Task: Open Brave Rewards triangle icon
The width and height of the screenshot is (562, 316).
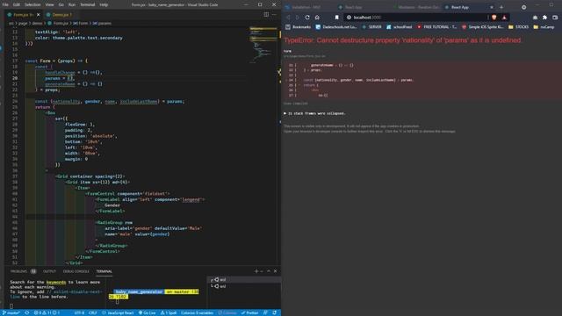Action: point(504,18)
